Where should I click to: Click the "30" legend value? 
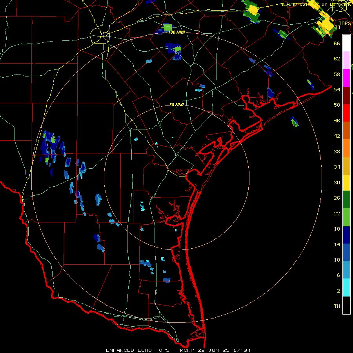pos(337,182)
